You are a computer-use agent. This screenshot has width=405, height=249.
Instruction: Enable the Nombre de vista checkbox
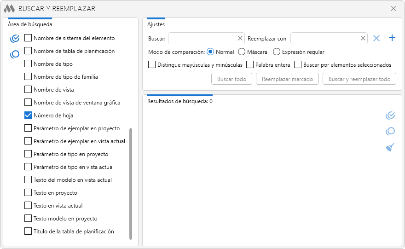tap(28, 90)
